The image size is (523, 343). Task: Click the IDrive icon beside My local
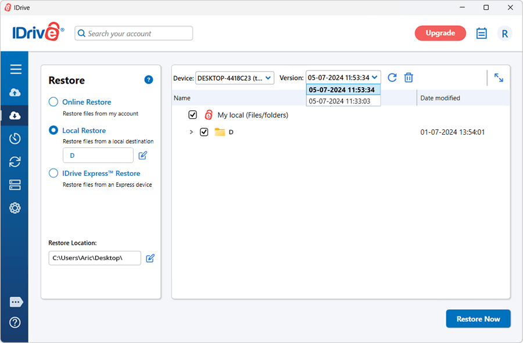209,115
